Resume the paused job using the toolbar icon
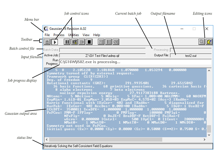This screenshot has width=222, height=155. point(82,42)
